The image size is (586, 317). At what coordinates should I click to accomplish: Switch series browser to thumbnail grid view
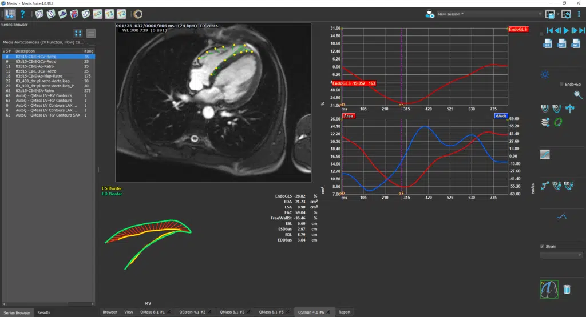tap(78, 33)
